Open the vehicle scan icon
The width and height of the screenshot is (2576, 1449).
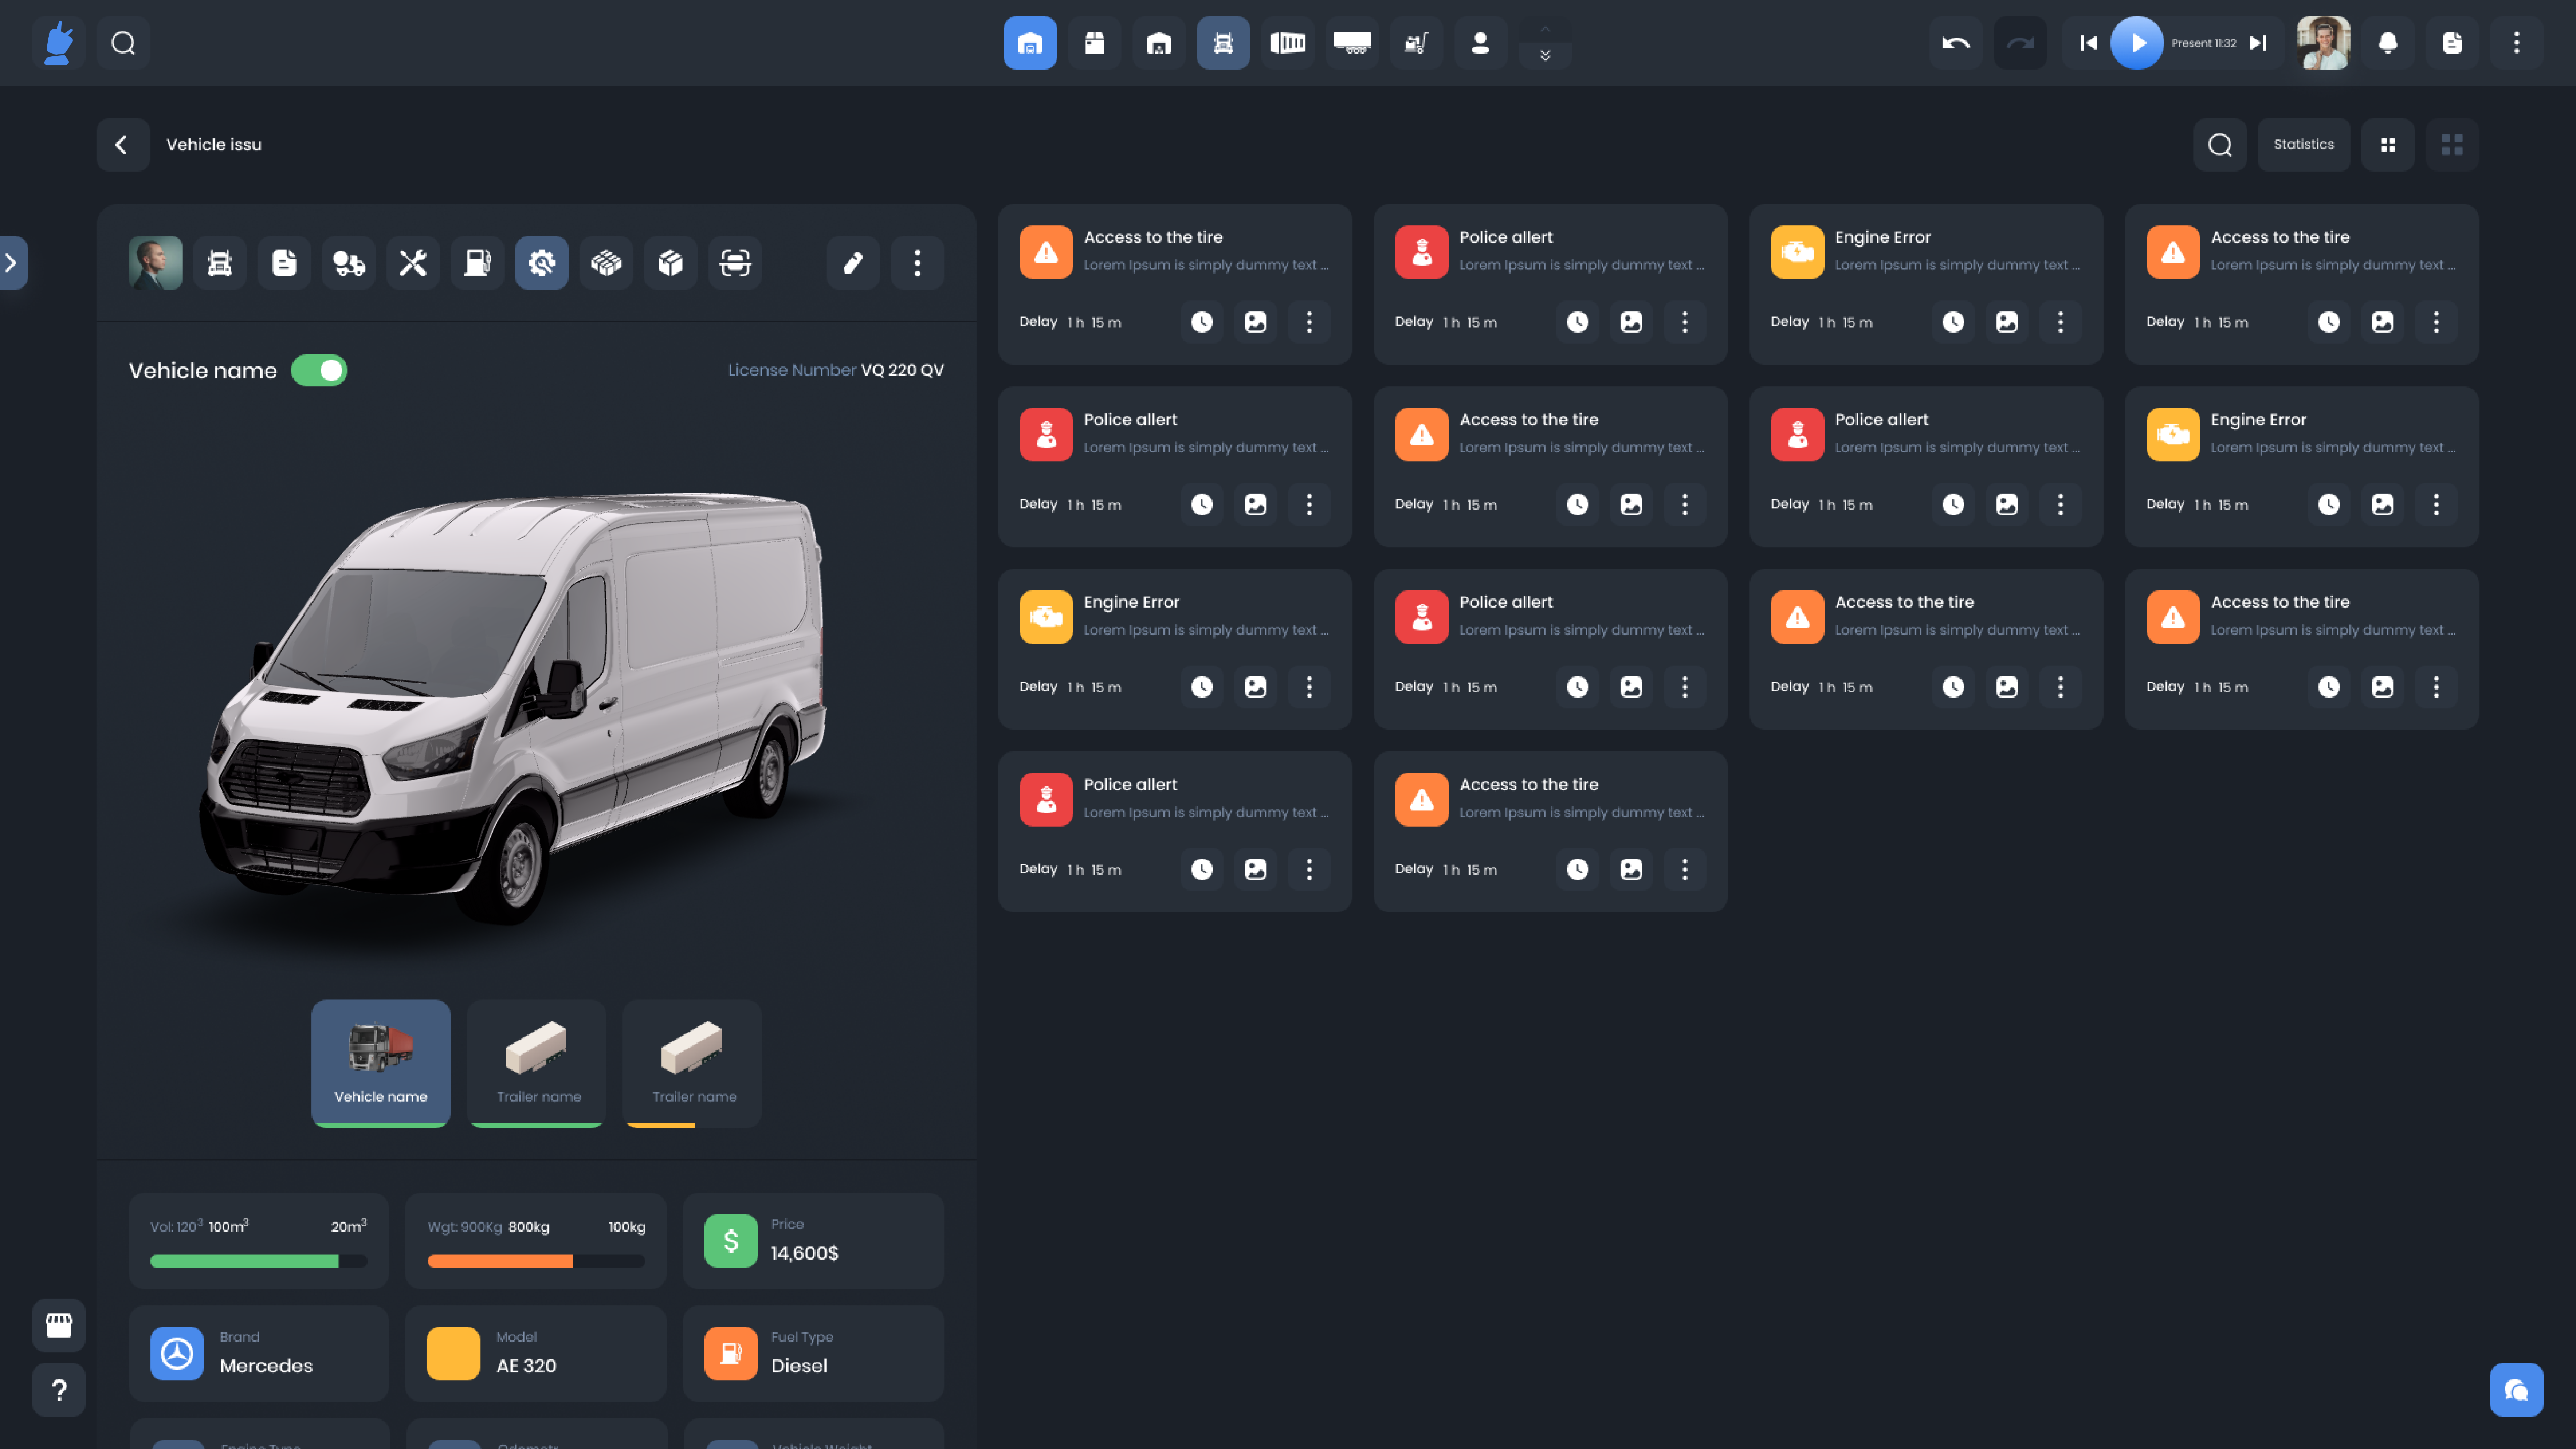[x=735, y=263]
